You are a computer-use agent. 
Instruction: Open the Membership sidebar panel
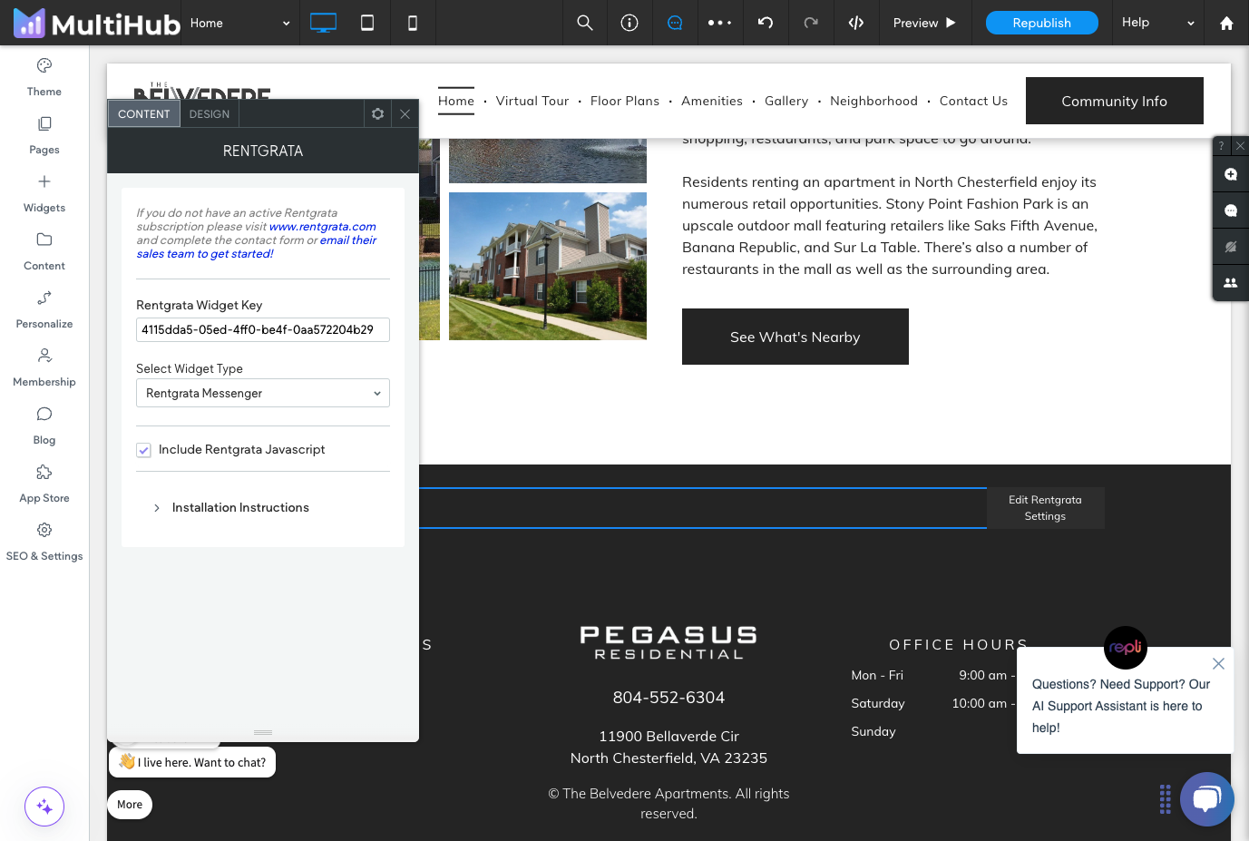pos(44,367)
